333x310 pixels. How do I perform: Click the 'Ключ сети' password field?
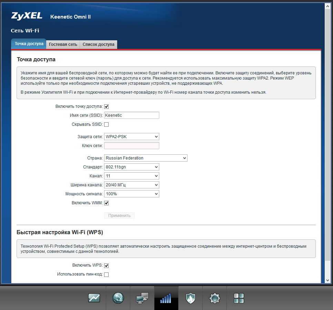(131, 146)
